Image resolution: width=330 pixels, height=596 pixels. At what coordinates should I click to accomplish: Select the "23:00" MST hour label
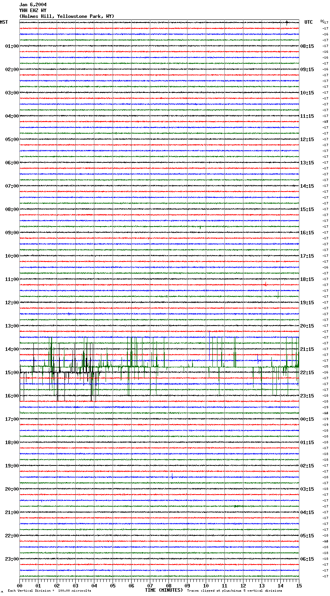[x=12, y=559]
